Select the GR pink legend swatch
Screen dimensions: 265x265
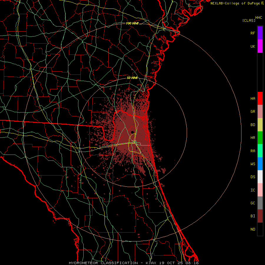coord(260,112)
